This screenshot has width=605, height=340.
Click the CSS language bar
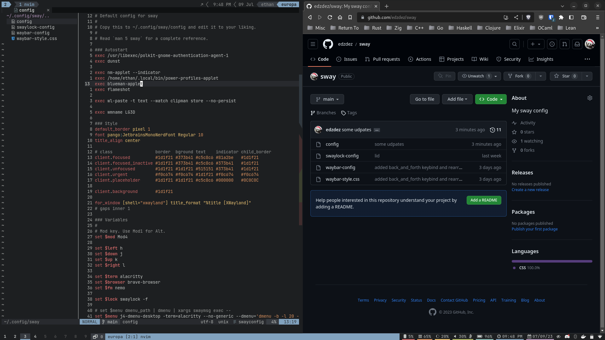[x=552, y=261]
